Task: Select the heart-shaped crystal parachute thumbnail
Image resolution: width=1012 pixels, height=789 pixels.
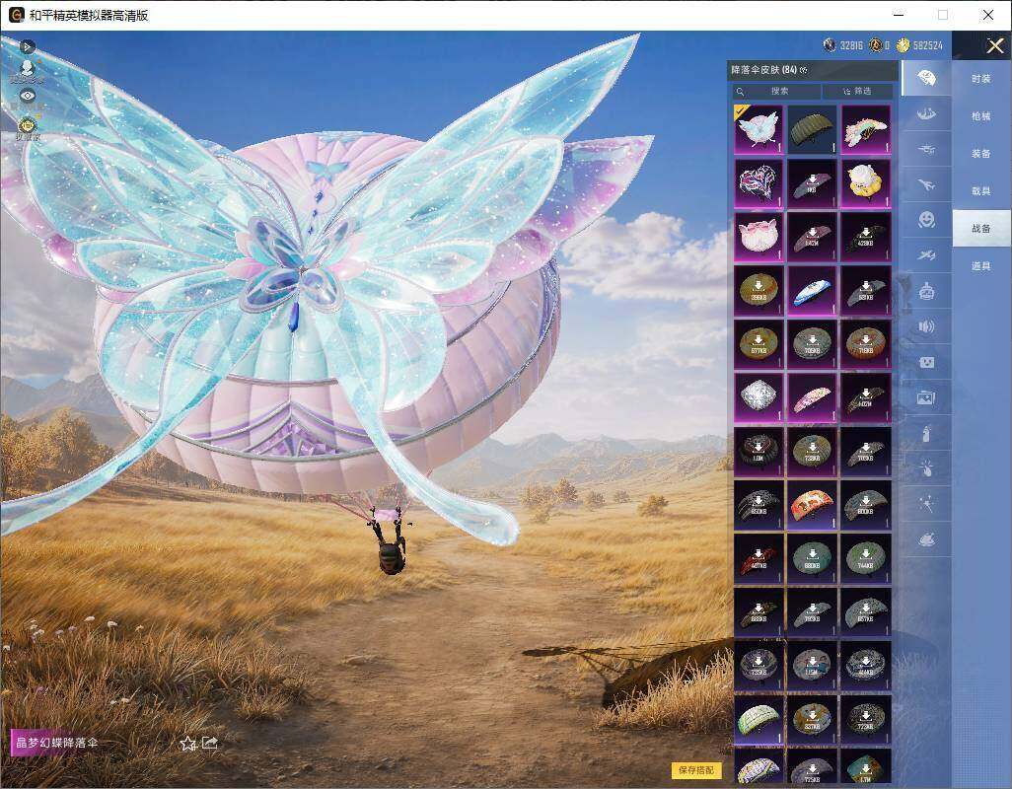Action: [x=759, y=183]
